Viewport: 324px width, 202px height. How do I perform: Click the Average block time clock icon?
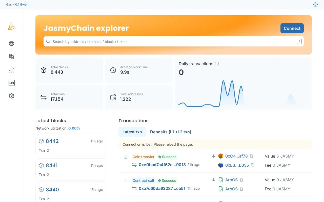113,70
